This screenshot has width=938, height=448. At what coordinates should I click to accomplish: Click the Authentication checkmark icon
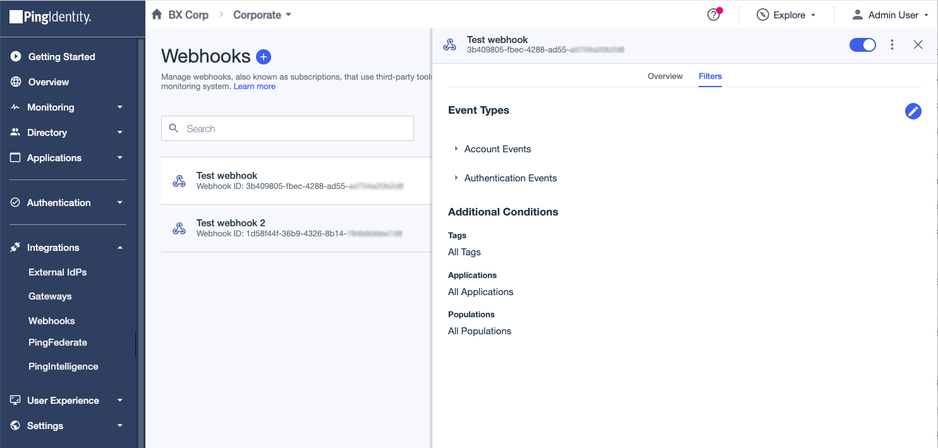pyautogui.click(x=15, y=202)
